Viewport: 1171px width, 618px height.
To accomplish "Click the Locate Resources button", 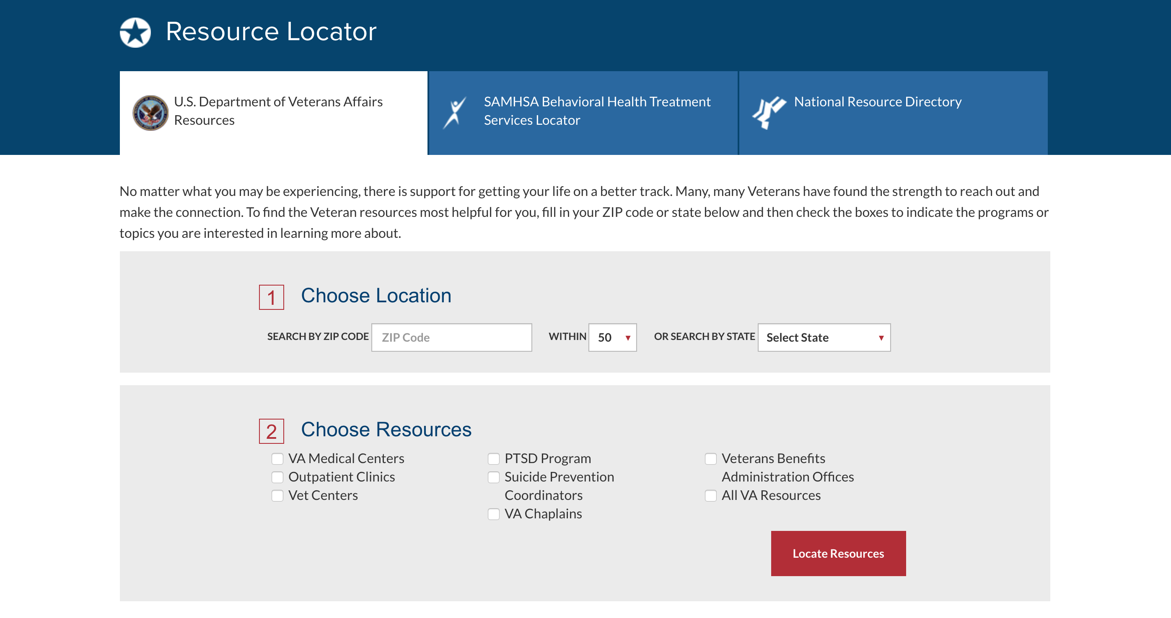I will click(x=838, y=553).
